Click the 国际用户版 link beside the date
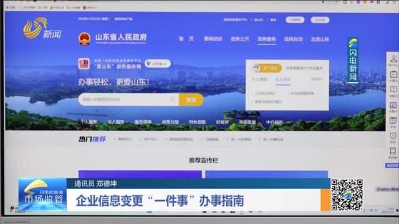The image size is (399, 224). coord(123,19)
